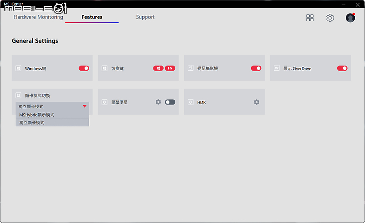Toggle the Windows鍵 switch off
The image size is (365, 223).
click(84, 68)
